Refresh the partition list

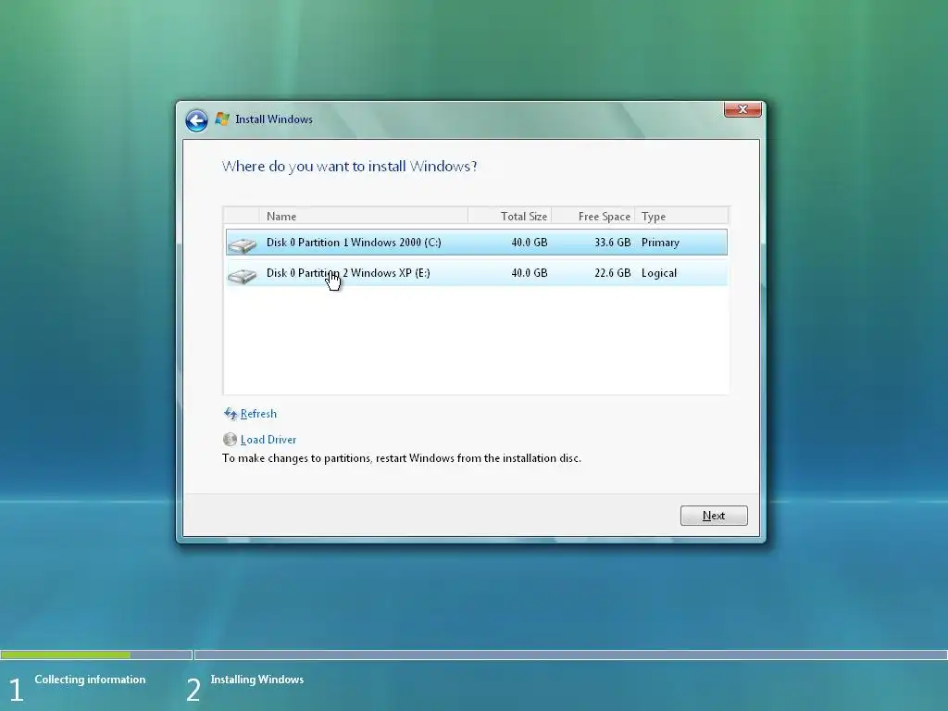coord(258,414)
